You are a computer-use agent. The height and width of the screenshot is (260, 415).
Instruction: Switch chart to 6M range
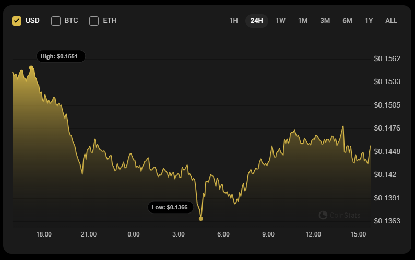point(347,21)
